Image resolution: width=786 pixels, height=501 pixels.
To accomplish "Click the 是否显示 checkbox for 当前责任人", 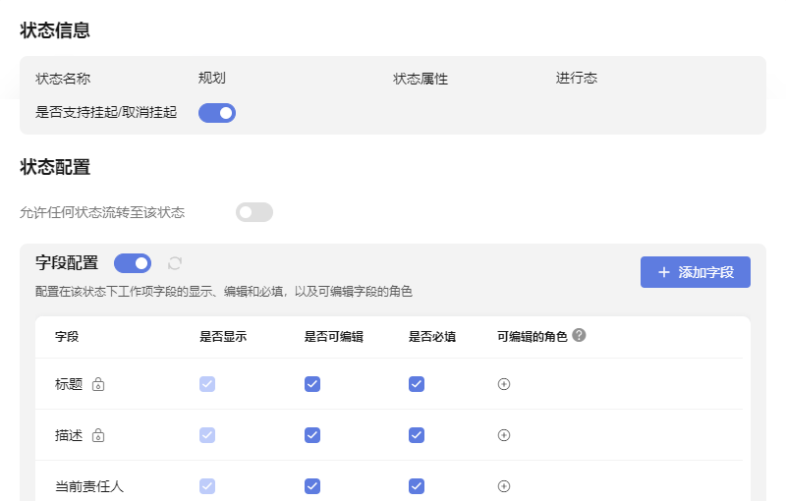I will tap(207, 485).
